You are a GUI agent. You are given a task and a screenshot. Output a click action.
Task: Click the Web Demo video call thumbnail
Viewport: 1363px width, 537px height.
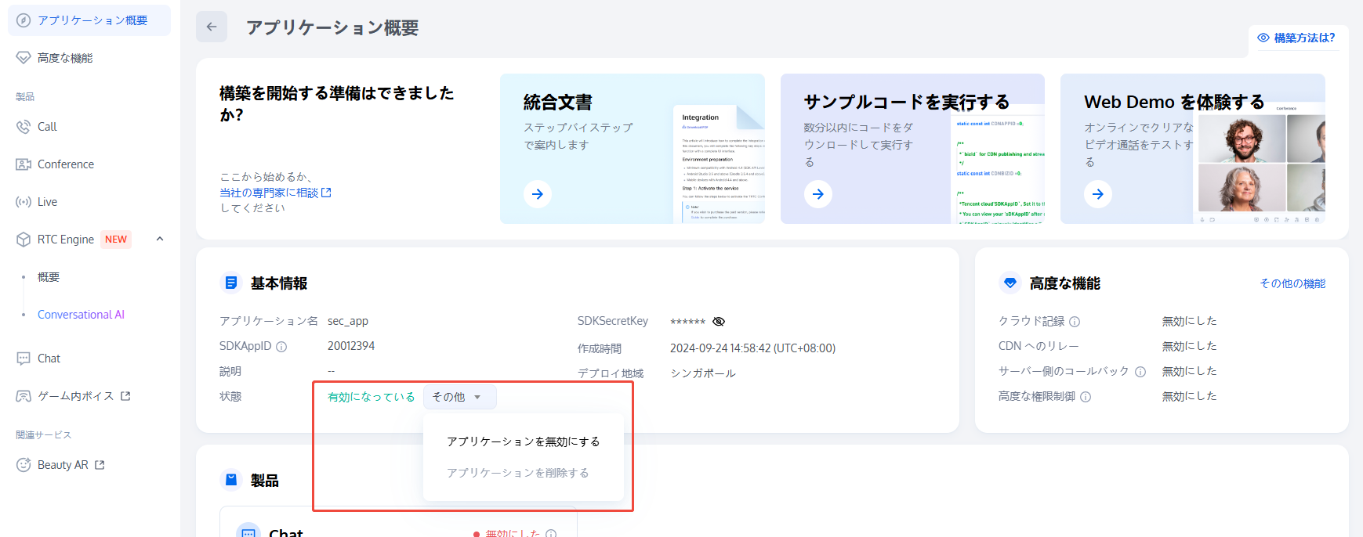[x=1259, y=164]
